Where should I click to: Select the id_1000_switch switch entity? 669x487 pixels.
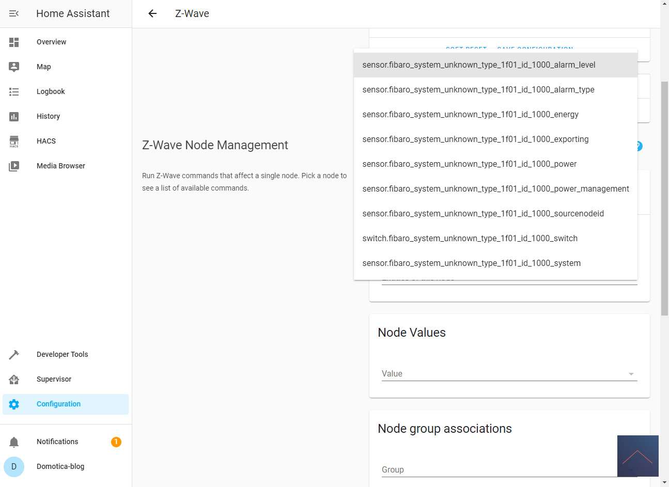tap(470, 239)
